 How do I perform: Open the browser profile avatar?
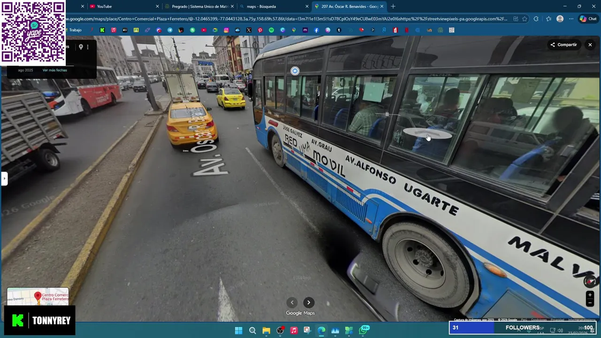[x=560, y=19]
